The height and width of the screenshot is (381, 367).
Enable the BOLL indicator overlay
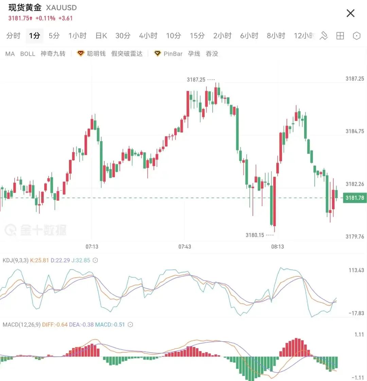click(28, 54)
